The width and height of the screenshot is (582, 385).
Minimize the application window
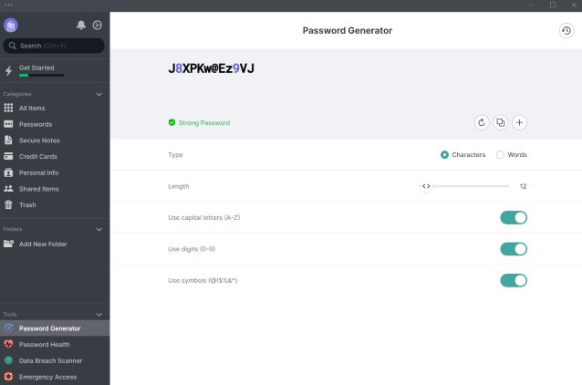(532, 5)
